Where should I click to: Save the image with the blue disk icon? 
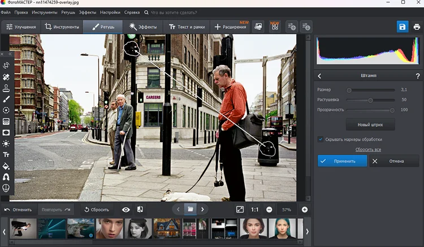coord(403,27)
